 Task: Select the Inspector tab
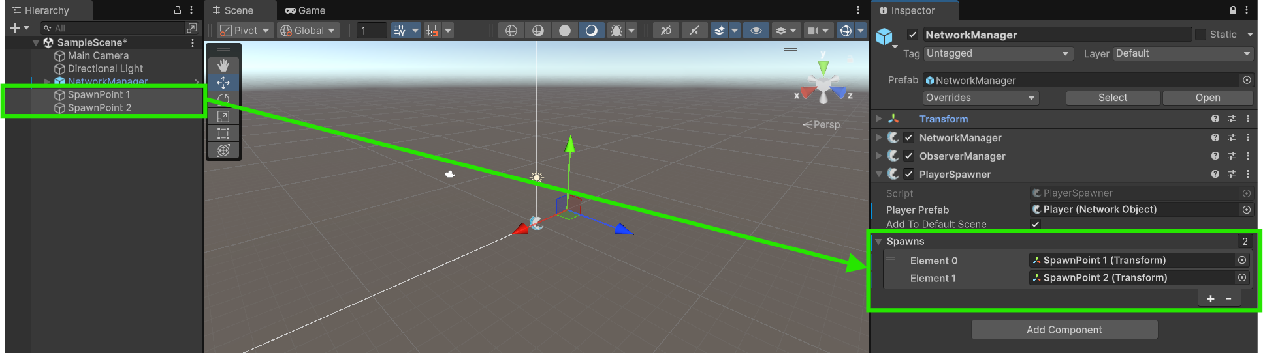point(907,10)
